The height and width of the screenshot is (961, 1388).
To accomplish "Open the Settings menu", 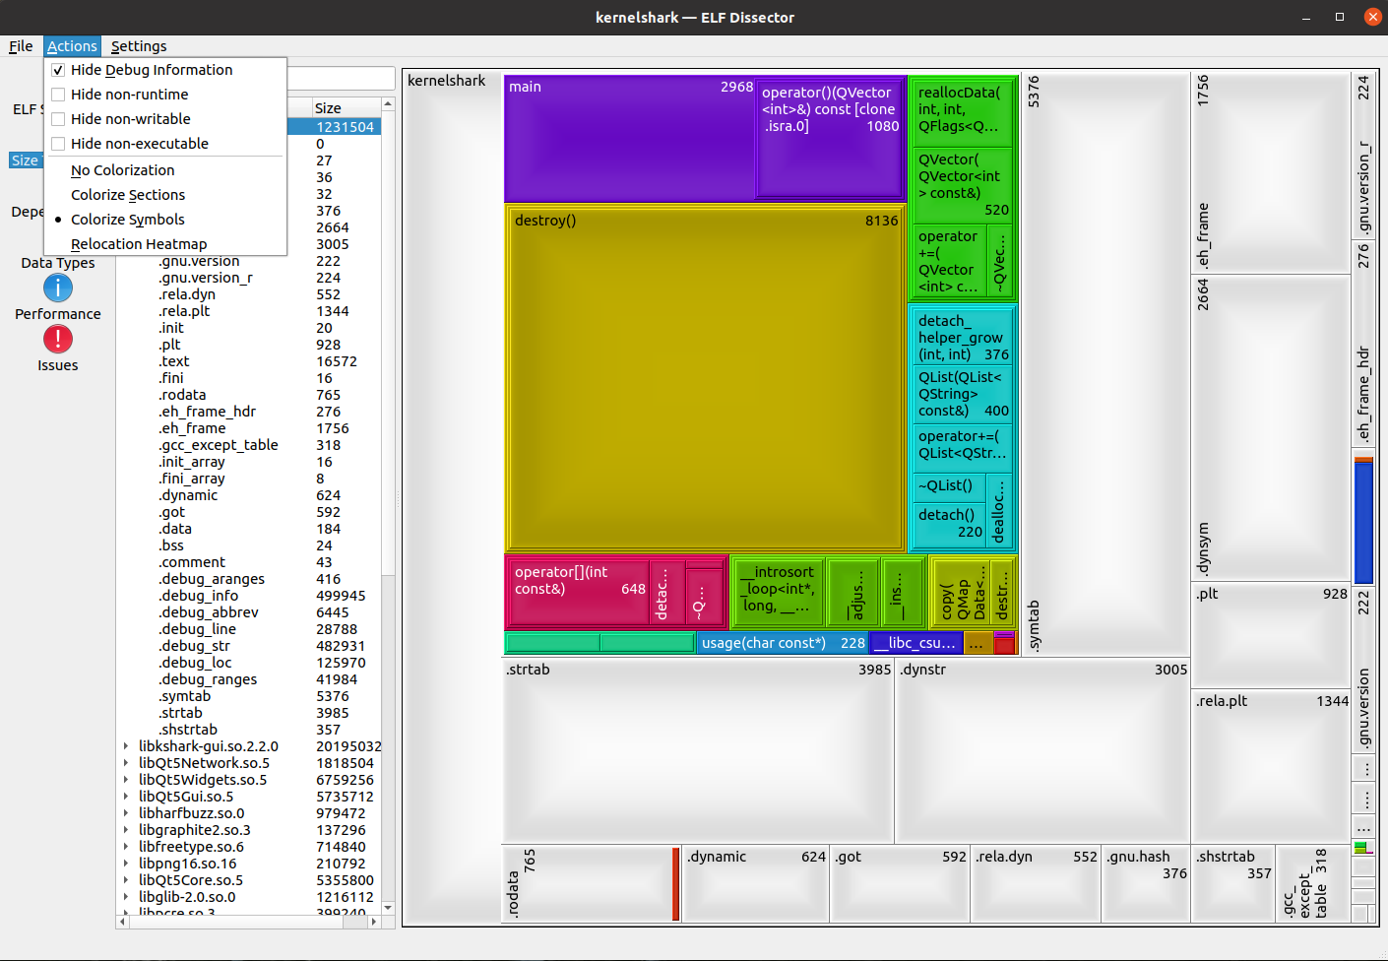I will coord(139,46).
